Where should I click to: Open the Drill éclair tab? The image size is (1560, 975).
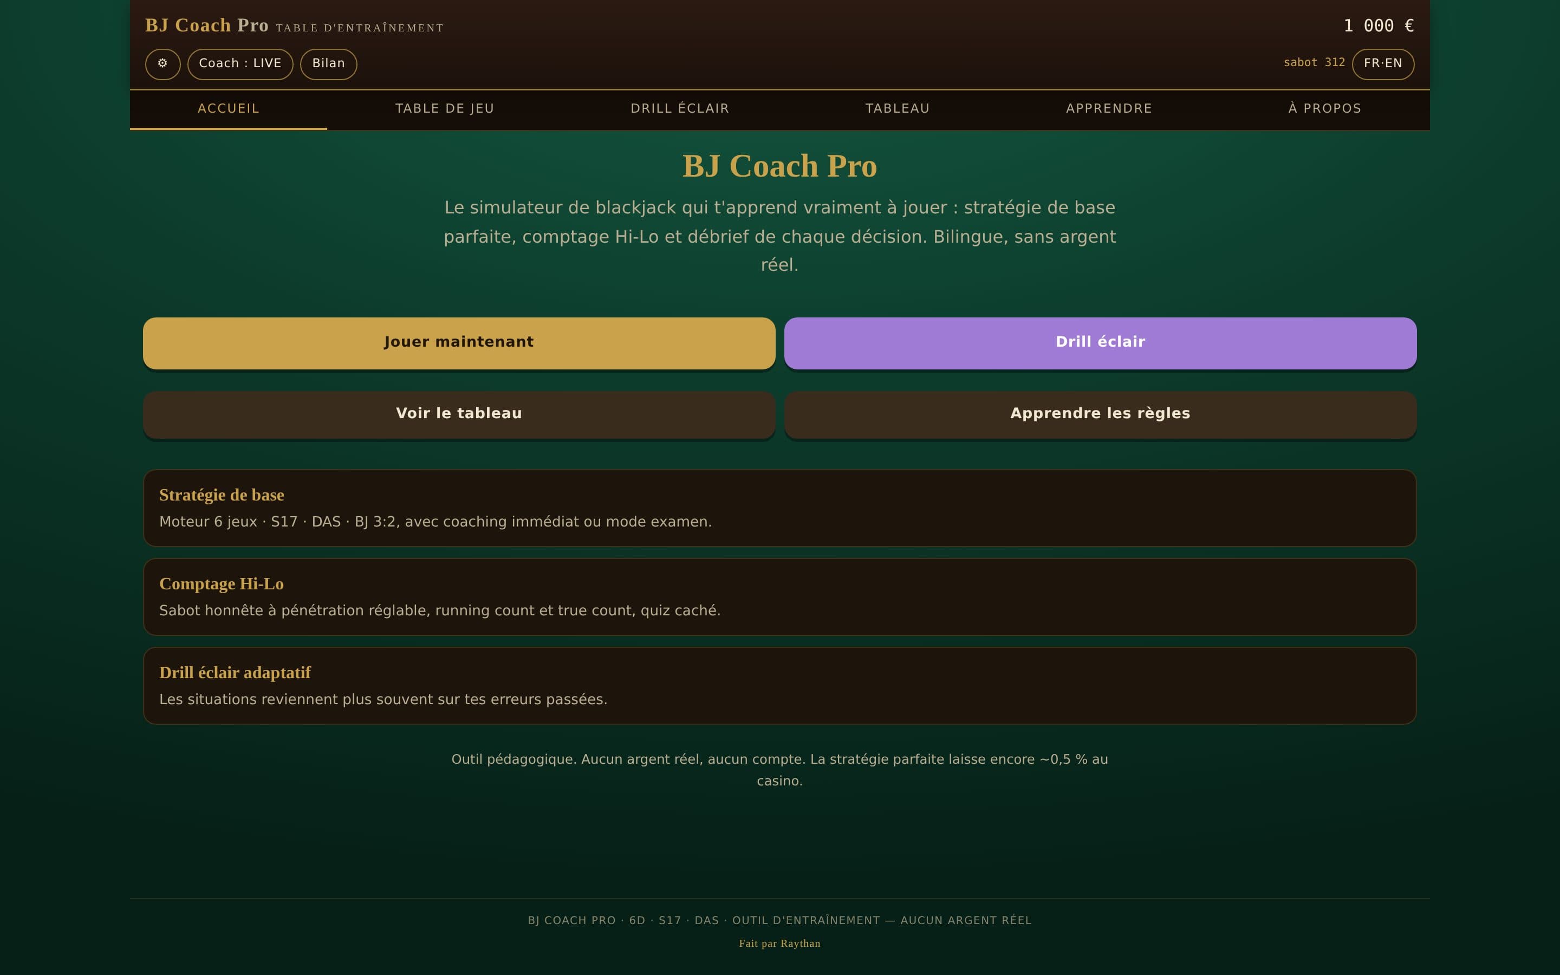click(x=679, y=109)
